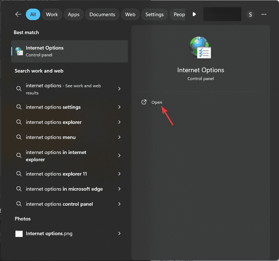The image size is (279, 261).
Task: Select the internet options menu suggestion
Action: click(x=69, y=137)
